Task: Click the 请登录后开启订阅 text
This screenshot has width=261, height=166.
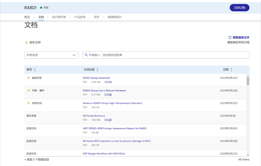Action: click(238, 42)
